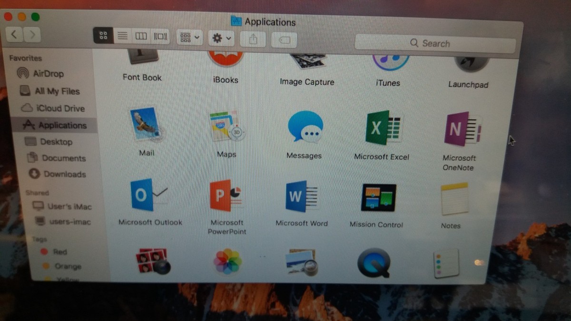Switch to list view in toolbar
Viewport: 571px width, 321px height.
coord(123,36)
